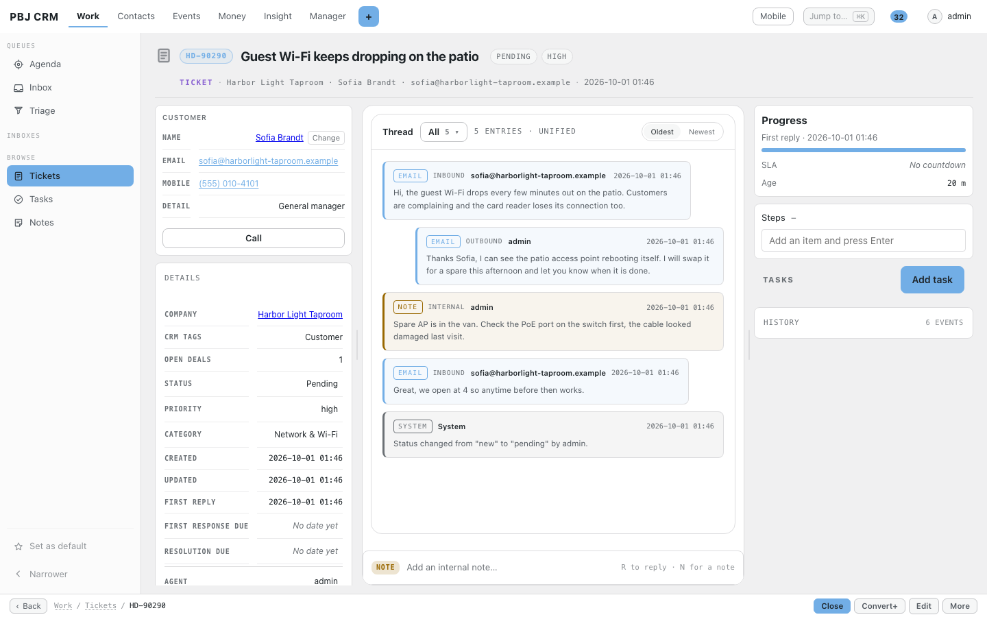The height and width of the screenshot is (617, 987).
Task: Click the First reply progress bar
Action: (864, 150)
